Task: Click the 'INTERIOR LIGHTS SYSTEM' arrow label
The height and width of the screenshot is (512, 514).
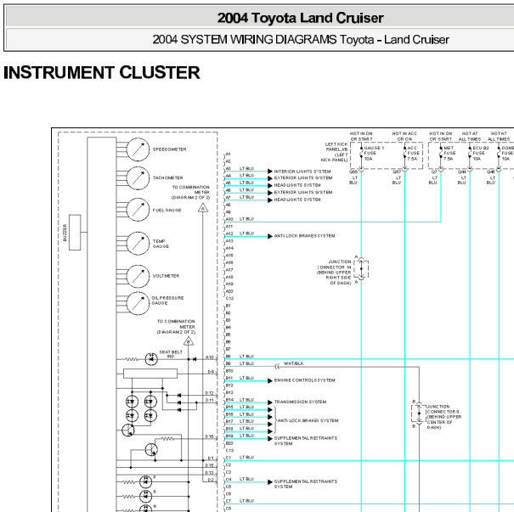Action: point(302,172)
